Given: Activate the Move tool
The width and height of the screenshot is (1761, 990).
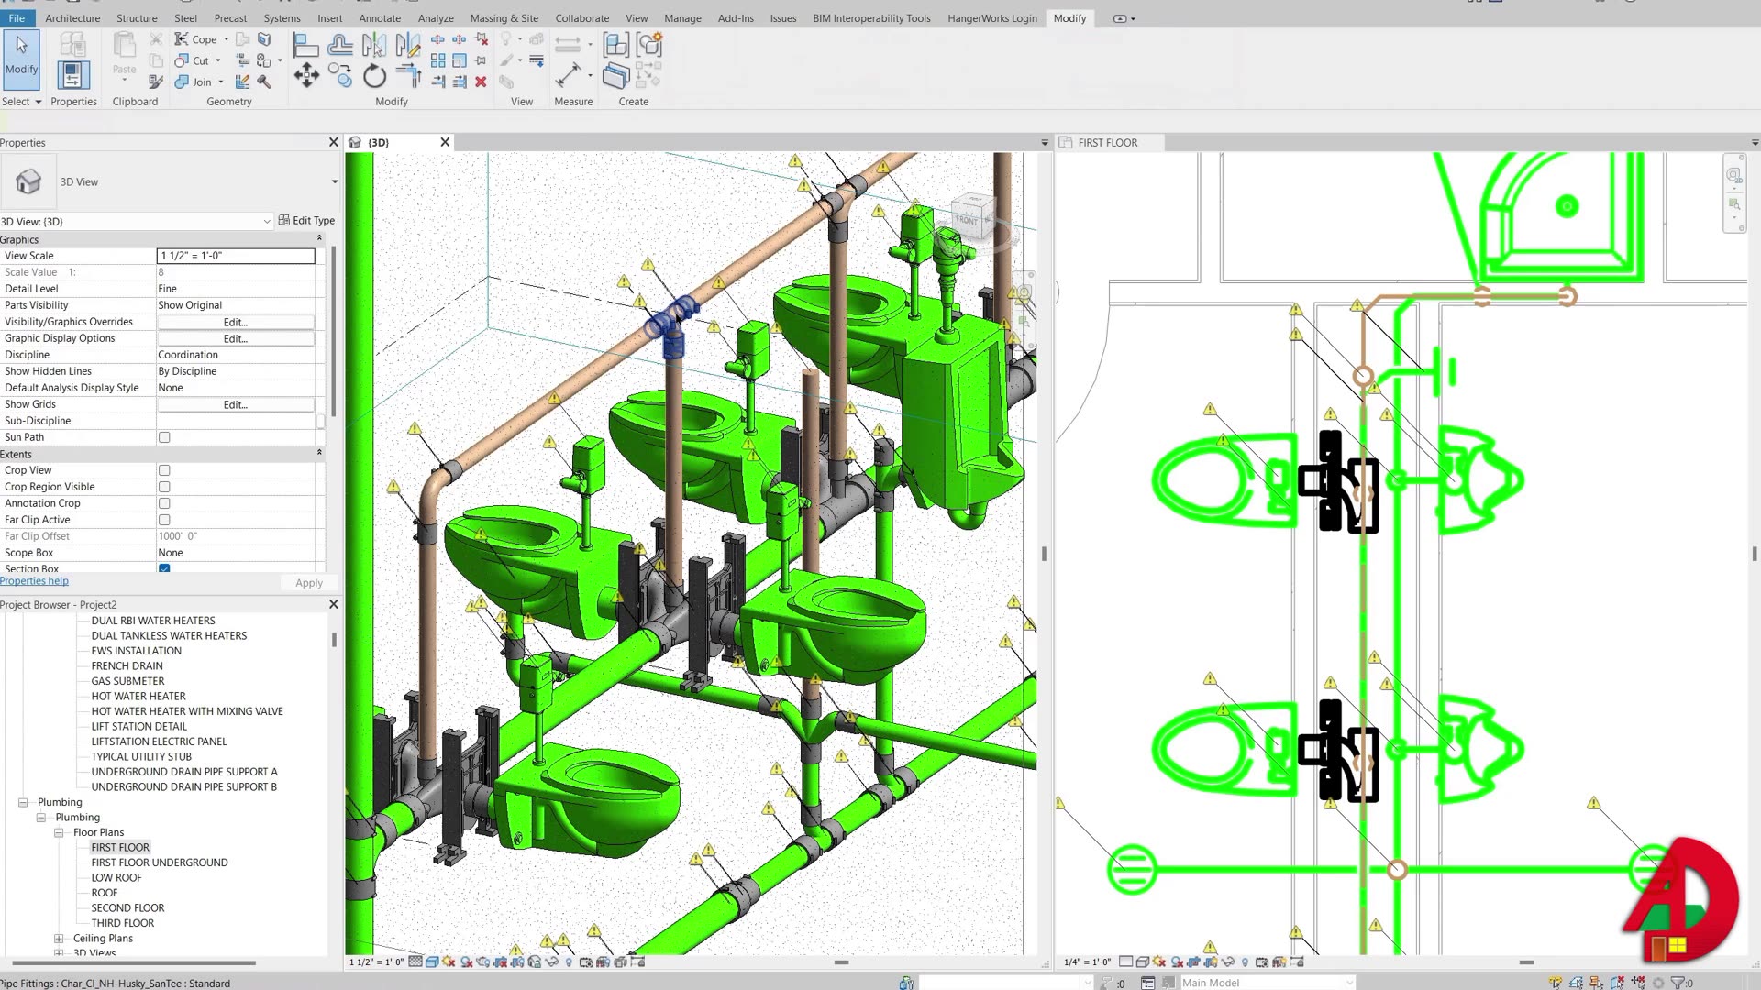Looking at the screenshot, I should tap(307, 75).
